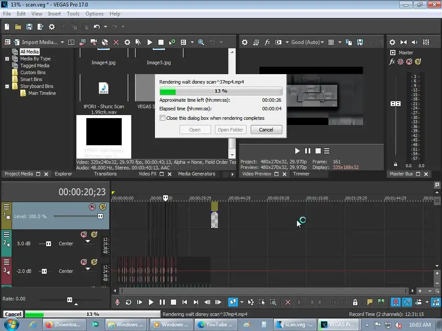The height and width of the screenshot is (331, 442).
Task: Open project properties with the gear icon
Action: pos(52,27)
